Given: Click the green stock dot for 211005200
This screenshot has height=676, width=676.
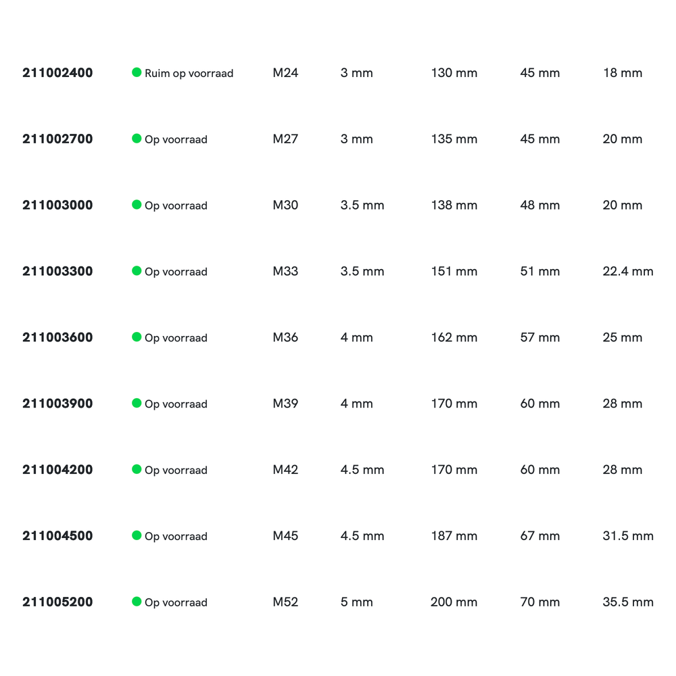Looking at the screenshot, I should tap(137, 602).
